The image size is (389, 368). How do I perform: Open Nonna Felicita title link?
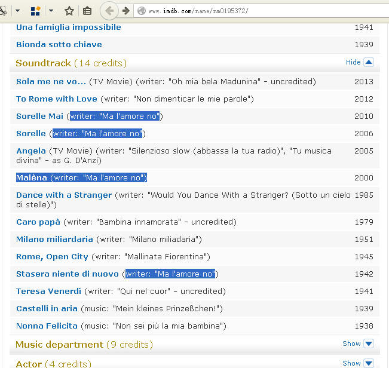[x=47, y=326]
